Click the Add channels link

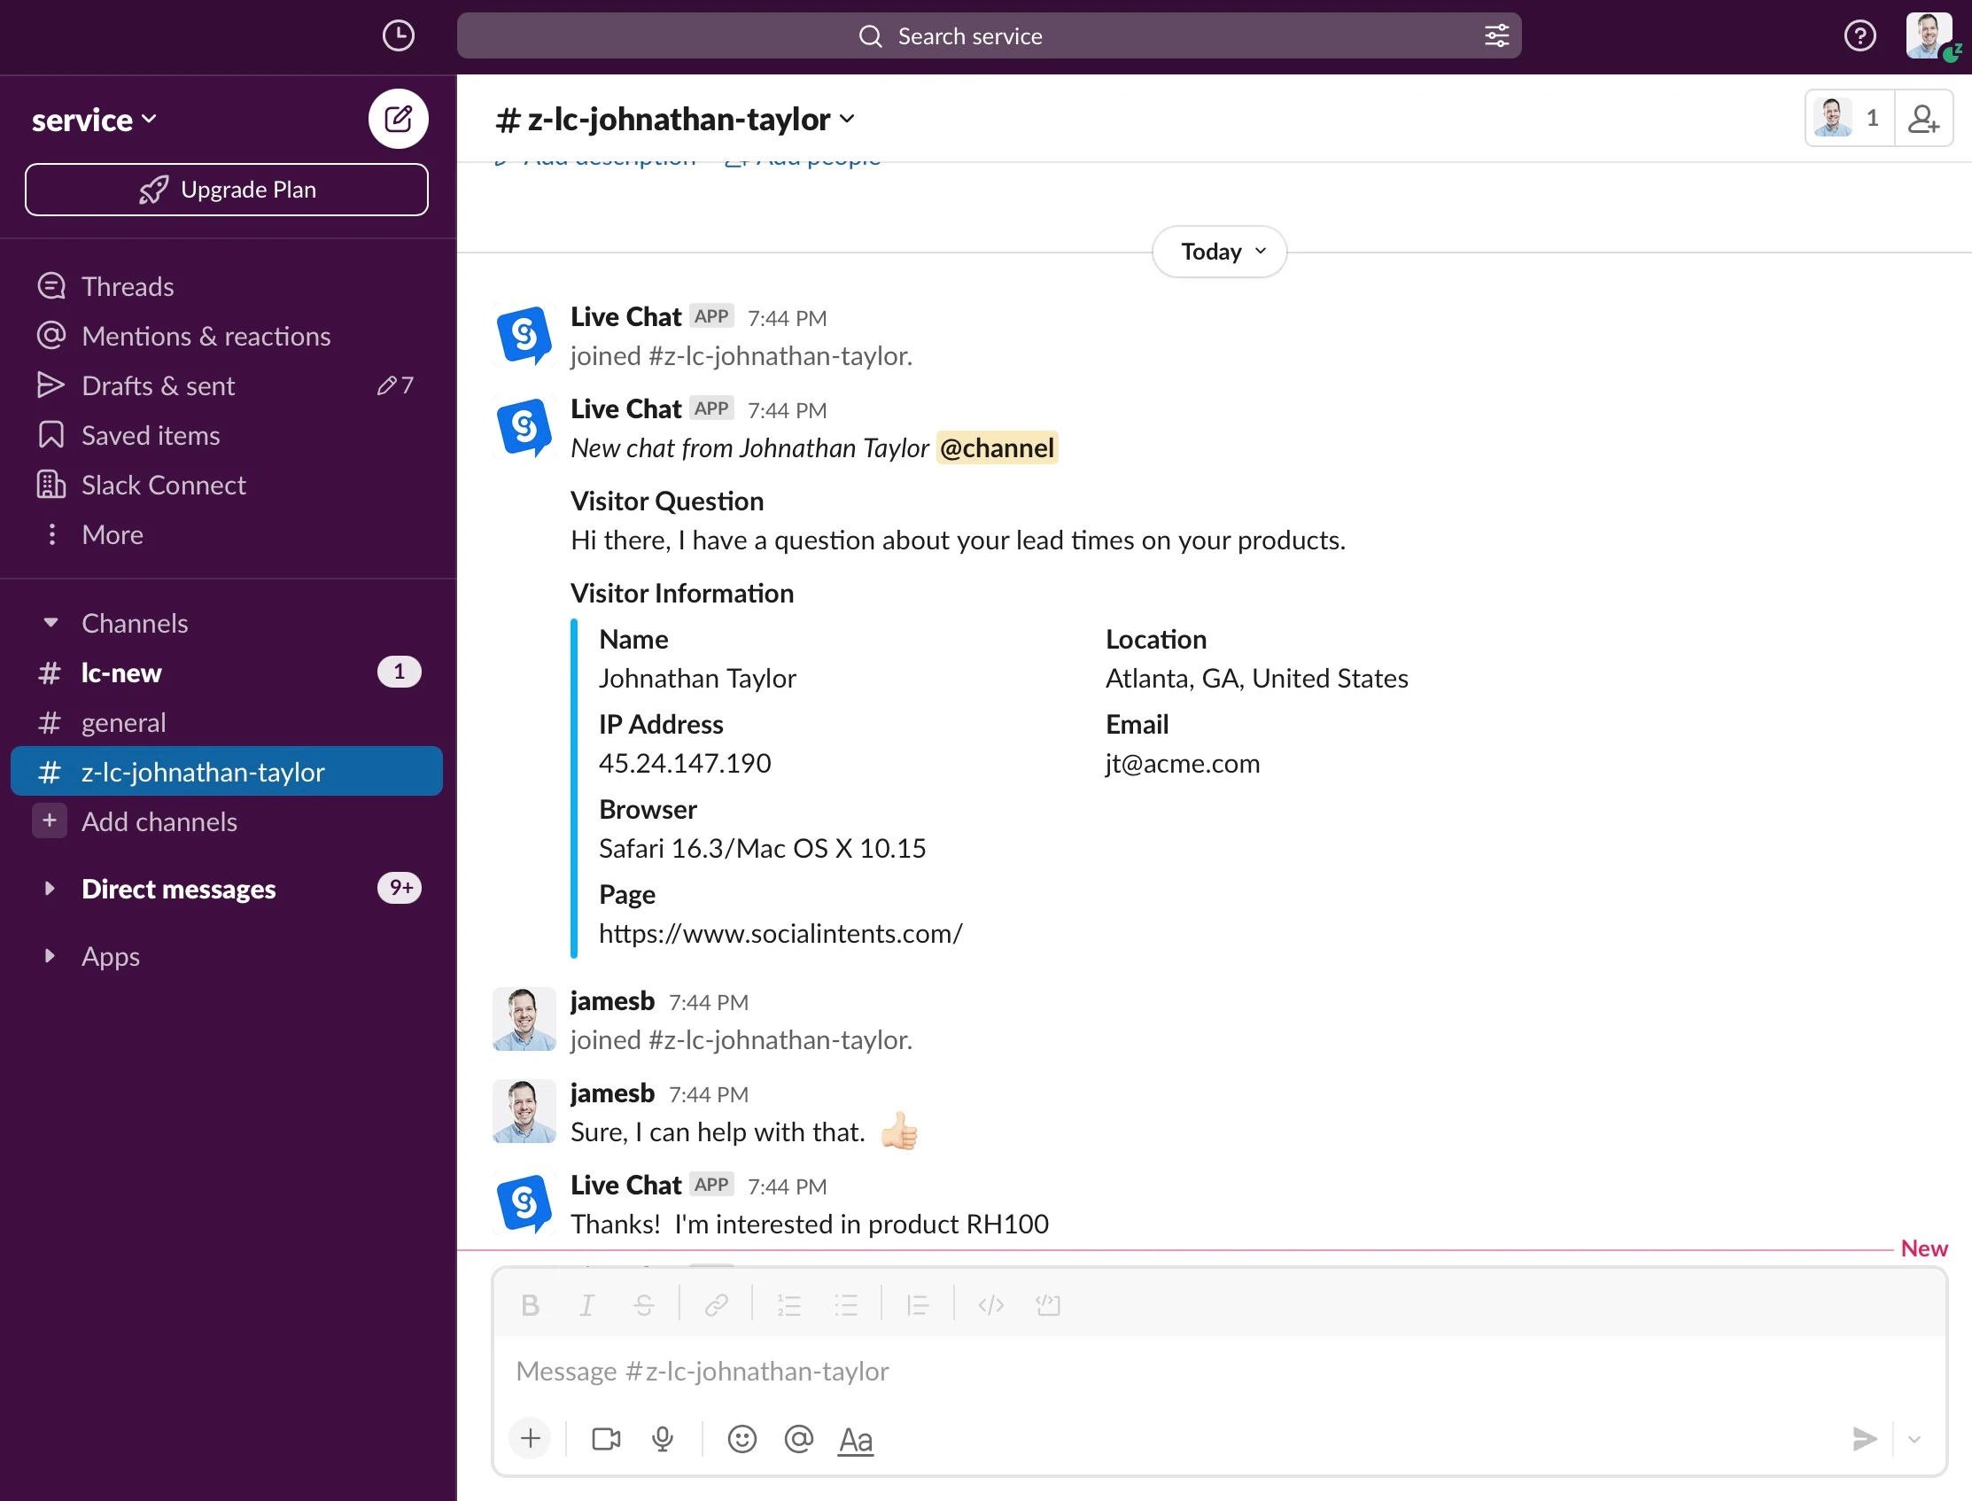pyautogui.click(x=159, y=820)
